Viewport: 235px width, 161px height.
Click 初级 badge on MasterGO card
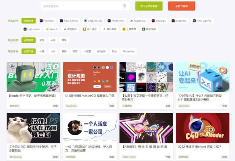[x=112, y=106]
